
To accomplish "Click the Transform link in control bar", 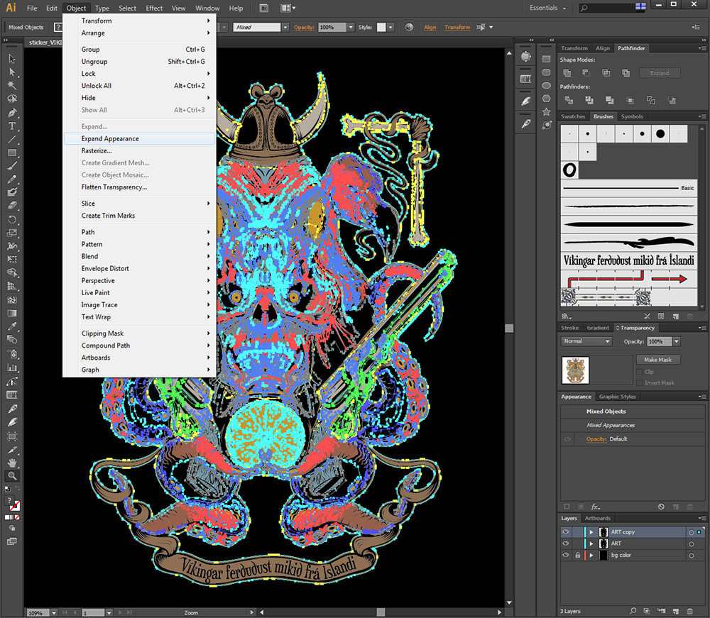I will [457, 27].
